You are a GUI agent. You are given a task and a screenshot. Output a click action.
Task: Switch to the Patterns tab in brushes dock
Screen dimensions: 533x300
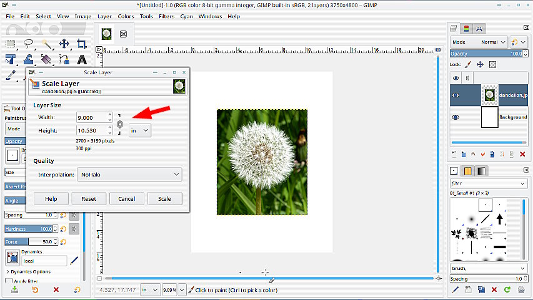[x=467, y=171]
